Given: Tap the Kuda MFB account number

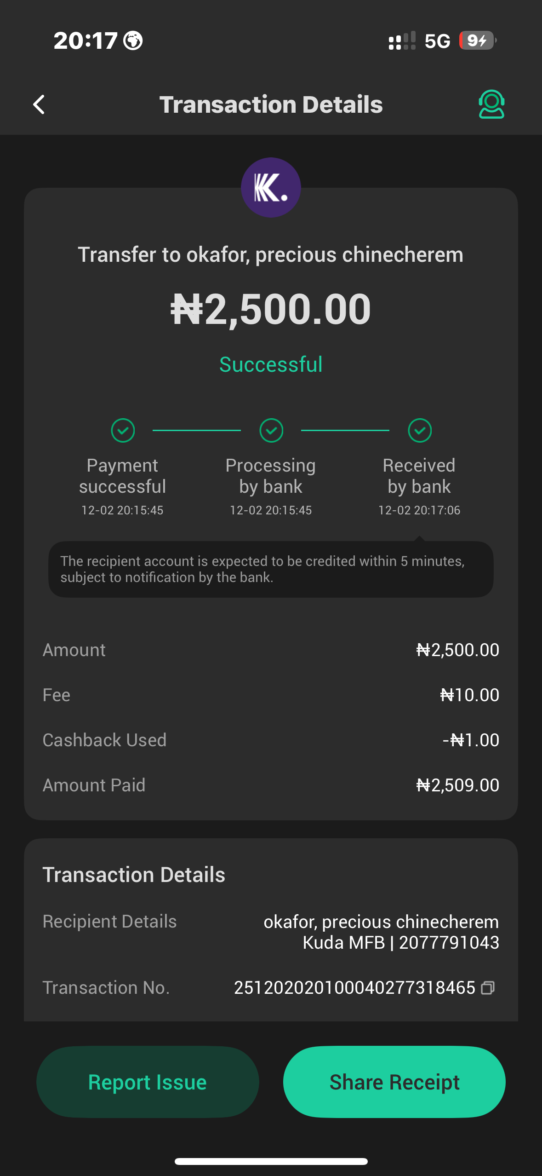Looking at the screenshot, I should (x=449, y=943).
